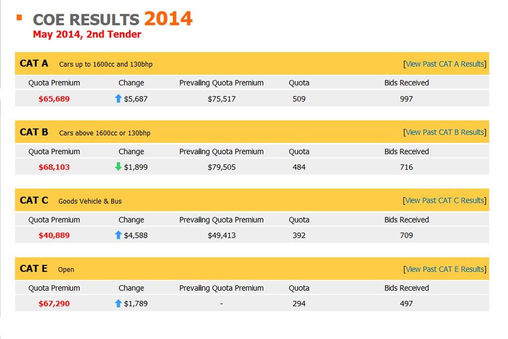
Task: Click the green down arrow in CAT B
Action: [118, 167]
